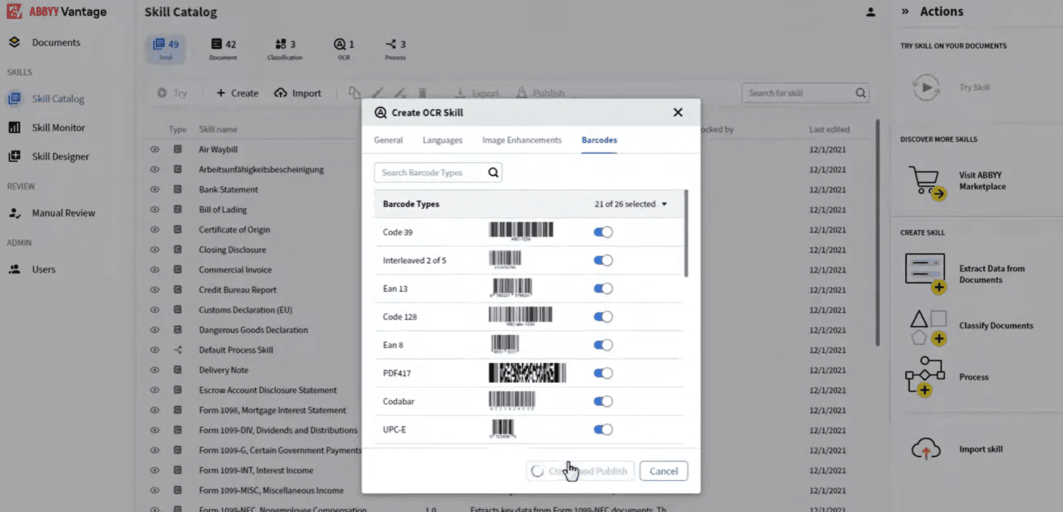Switch to the Image Enhancements tab

(521, 140)
